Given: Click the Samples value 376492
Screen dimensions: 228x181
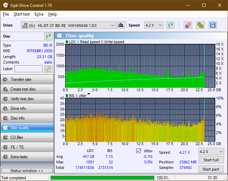Looking at the screenshot, I should pyautogui.click(x=186, y=168).
